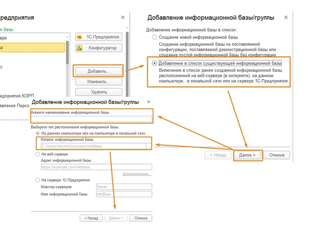Launch 1С:Предприятие from the launcher
The image size is (309, 228).
click(99, 37)
